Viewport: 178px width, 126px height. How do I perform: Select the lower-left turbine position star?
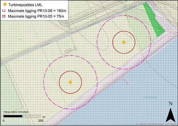[x=70, y=82]
